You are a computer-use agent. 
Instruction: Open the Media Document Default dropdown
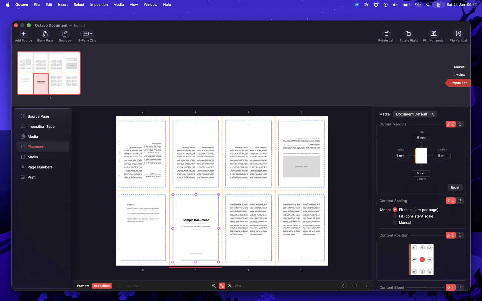[x=415, y=114]
